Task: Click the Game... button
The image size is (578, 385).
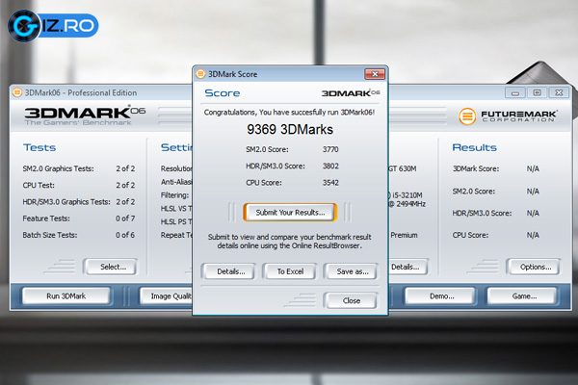Action: (521, 295)
